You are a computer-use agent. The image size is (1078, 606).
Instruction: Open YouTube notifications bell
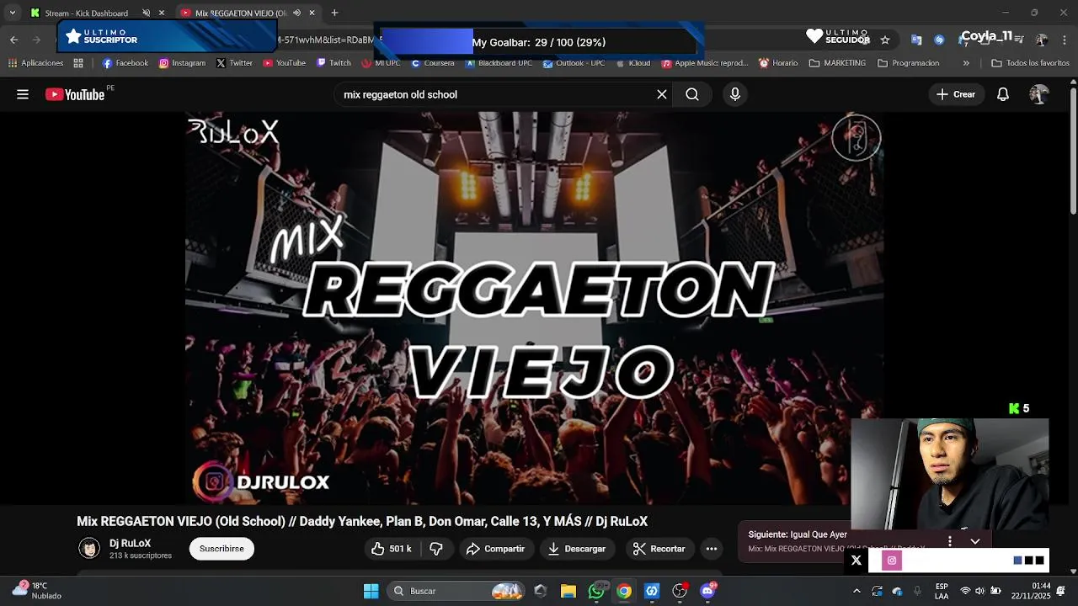point(1003,94)
